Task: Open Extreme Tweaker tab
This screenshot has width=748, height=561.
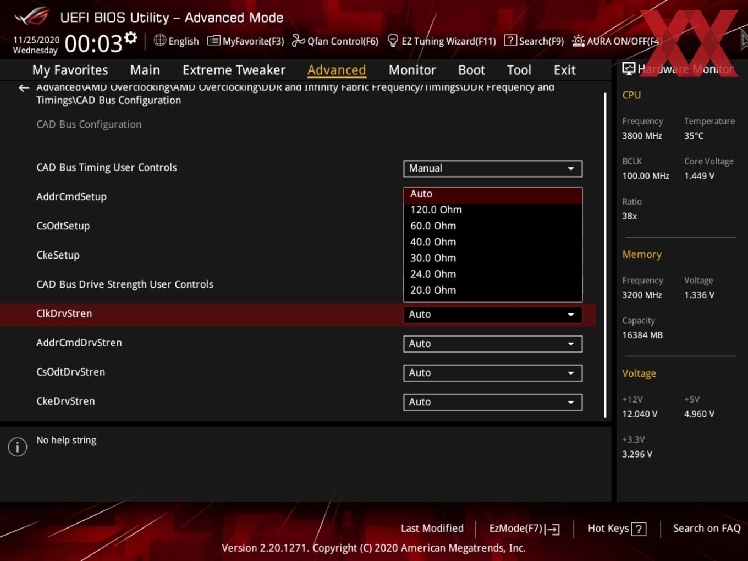Action: pos(234,70)
